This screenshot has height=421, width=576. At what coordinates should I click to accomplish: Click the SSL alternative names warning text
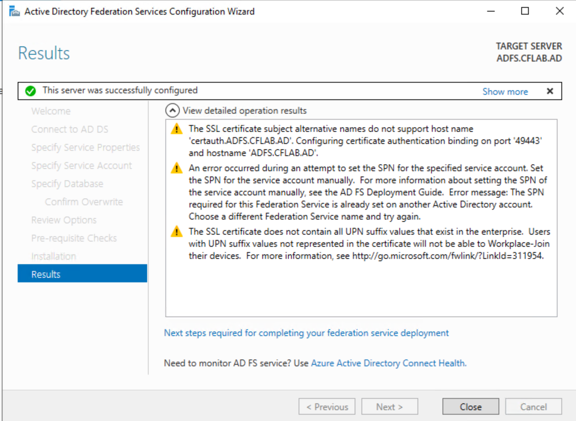coord(365,141)
